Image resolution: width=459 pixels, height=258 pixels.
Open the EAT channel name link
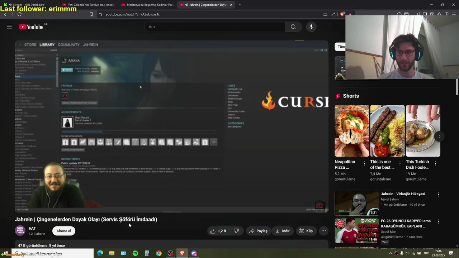tap(32, 229)
